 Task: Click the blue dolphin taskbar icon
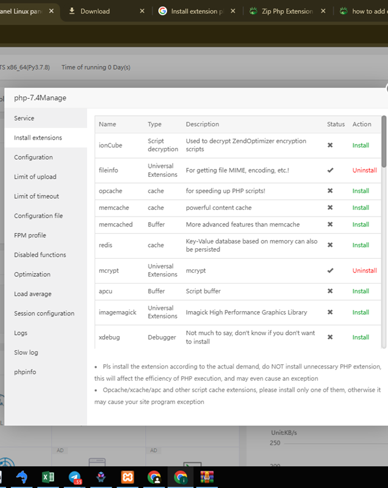pos(22,478)
